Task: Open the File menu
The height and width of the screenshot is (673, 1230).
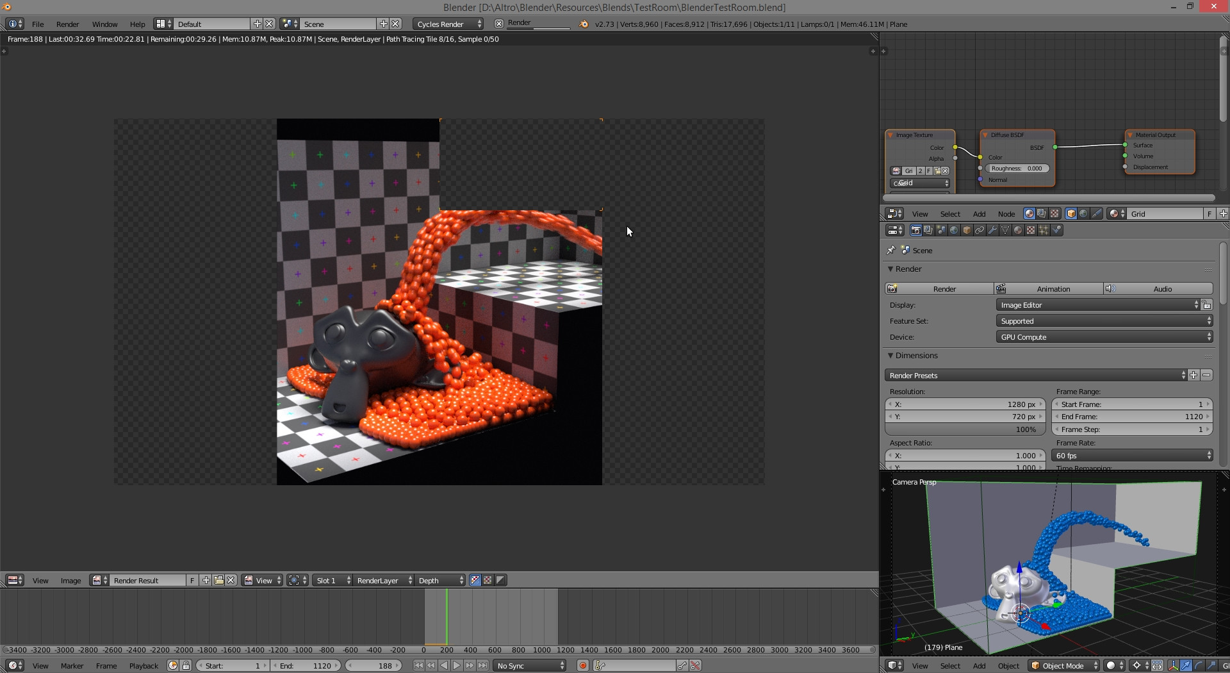Action: 38,24
